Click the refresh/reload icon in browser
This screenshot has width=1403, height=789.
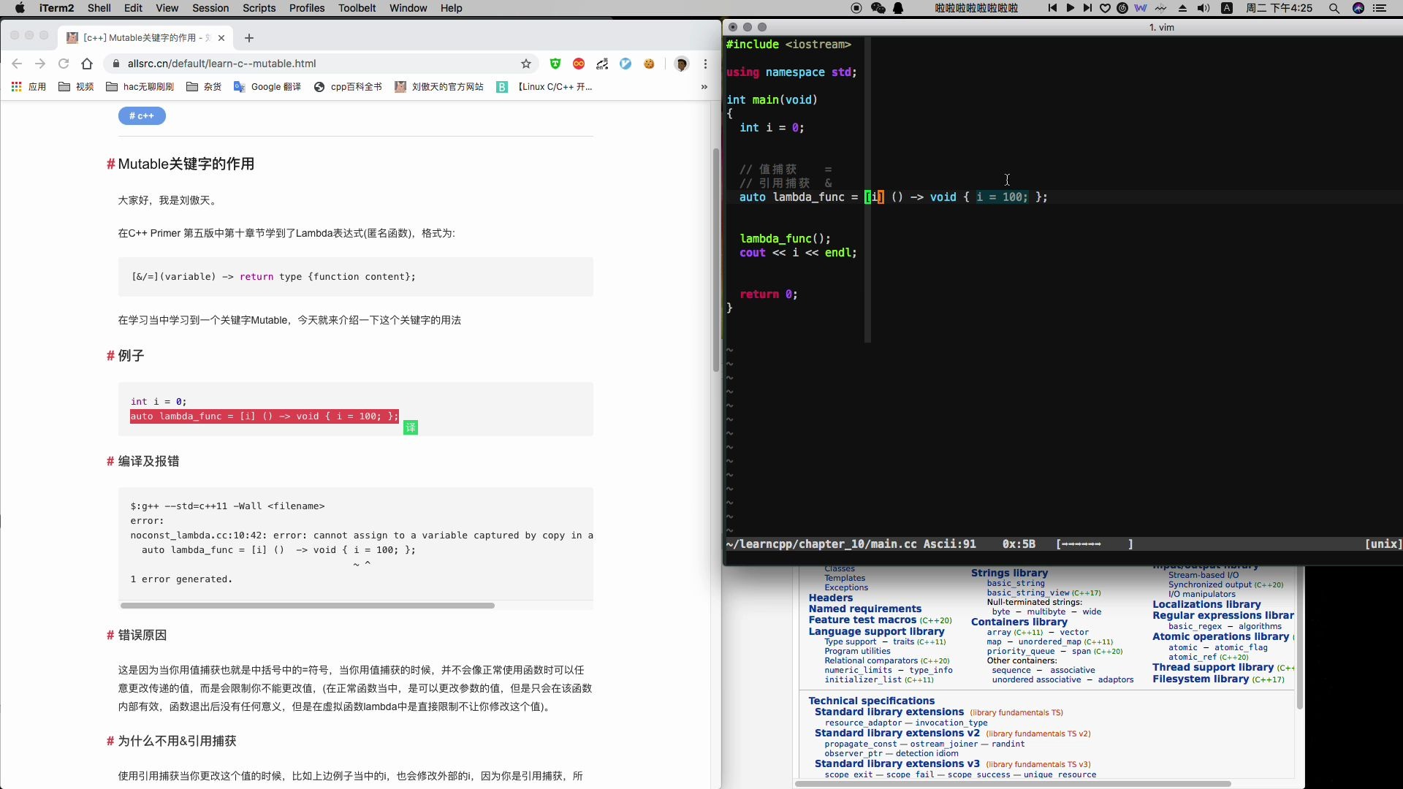point(61,64)
